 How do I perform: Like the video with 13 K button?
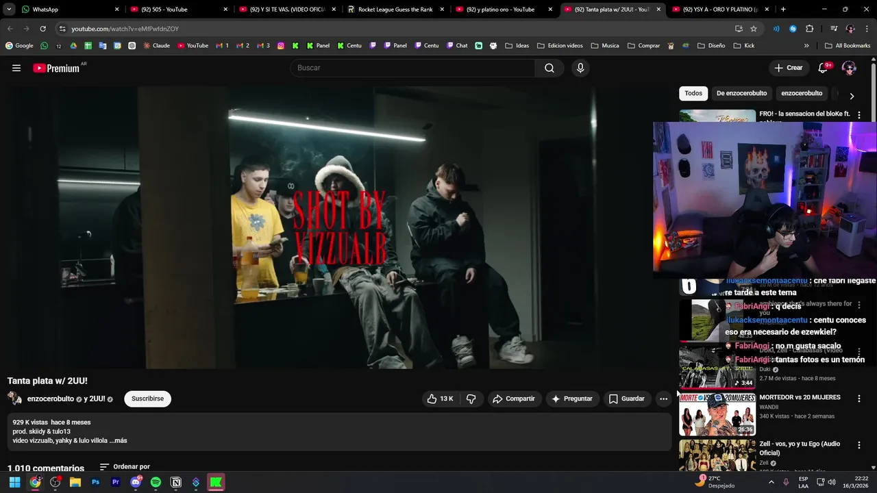tap(439, 399)
